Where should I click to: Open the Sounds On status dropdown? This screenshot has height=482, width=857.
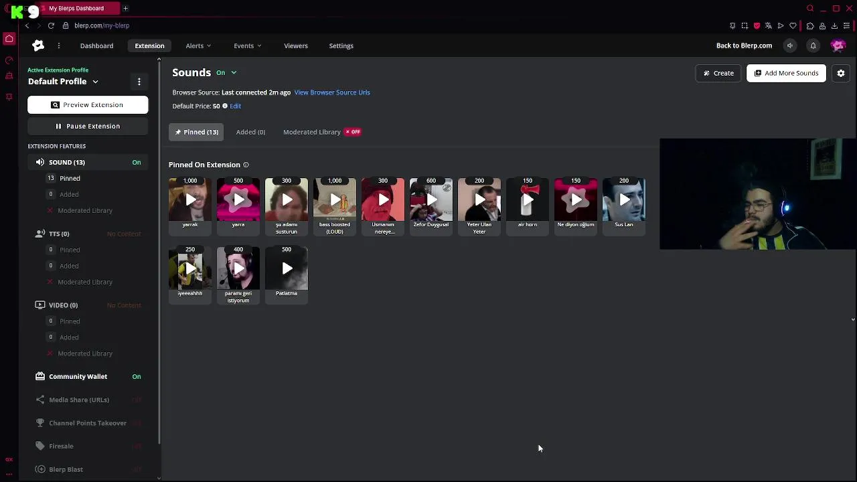[226, 72]
